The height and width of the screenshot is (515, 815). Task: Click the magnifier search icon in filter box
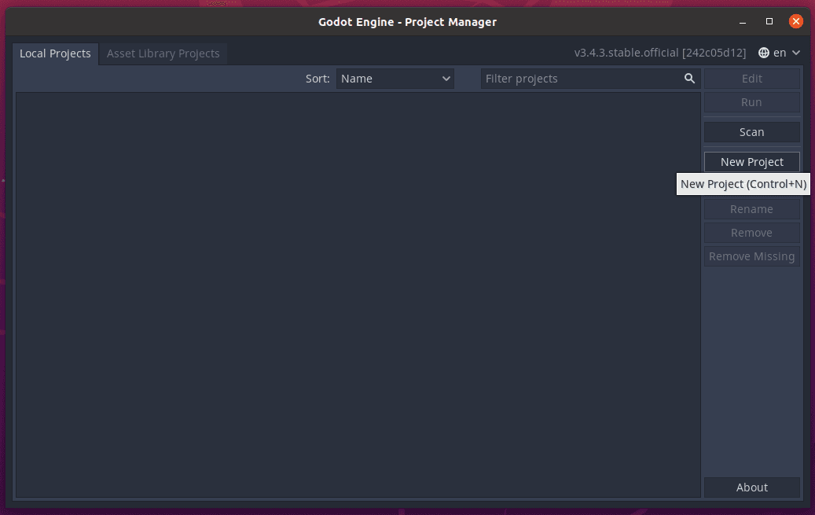pos(689,79)
